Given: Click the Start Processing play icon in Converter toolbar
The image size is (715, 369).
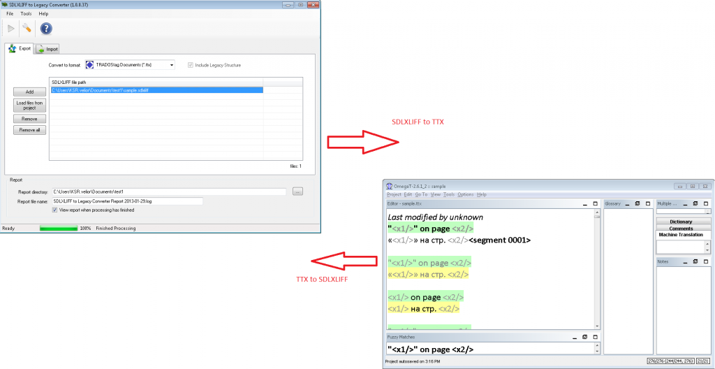Looking at the screenshot, I should (11, 29).
